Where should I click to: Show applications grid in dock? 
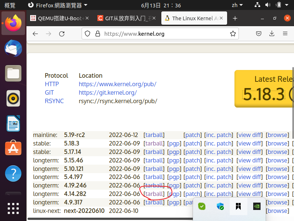click(x=13, y=208)
